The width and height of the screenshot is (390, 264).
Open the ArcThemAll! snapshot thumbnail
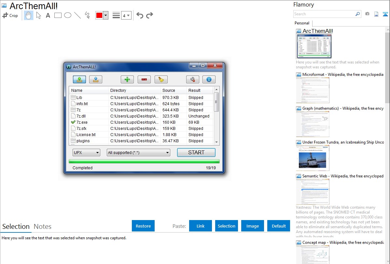click(x=314, y=46)
